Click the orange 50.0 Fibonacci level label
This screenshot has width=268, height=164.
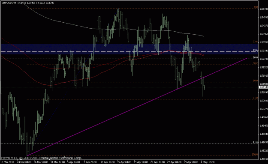pyautogui.click(x=256, y=81)
